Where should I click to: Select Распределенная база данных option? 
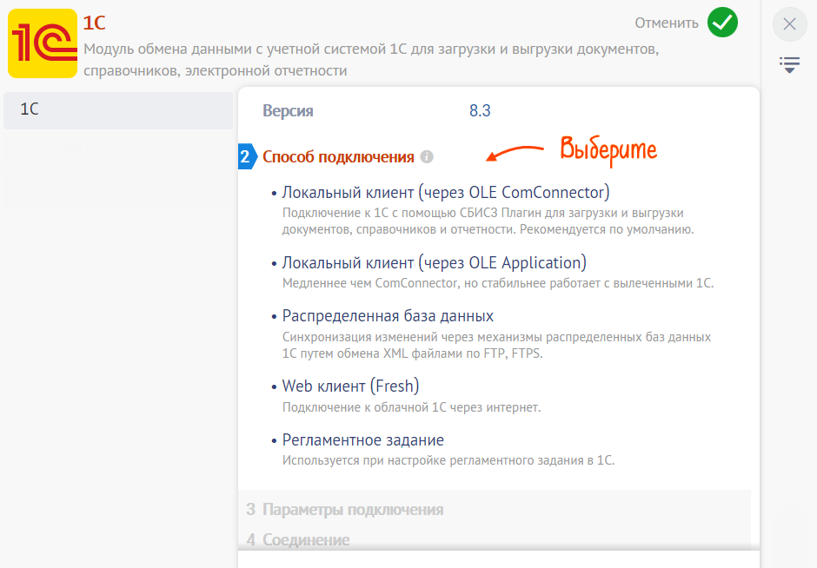[x=388, y=316]
